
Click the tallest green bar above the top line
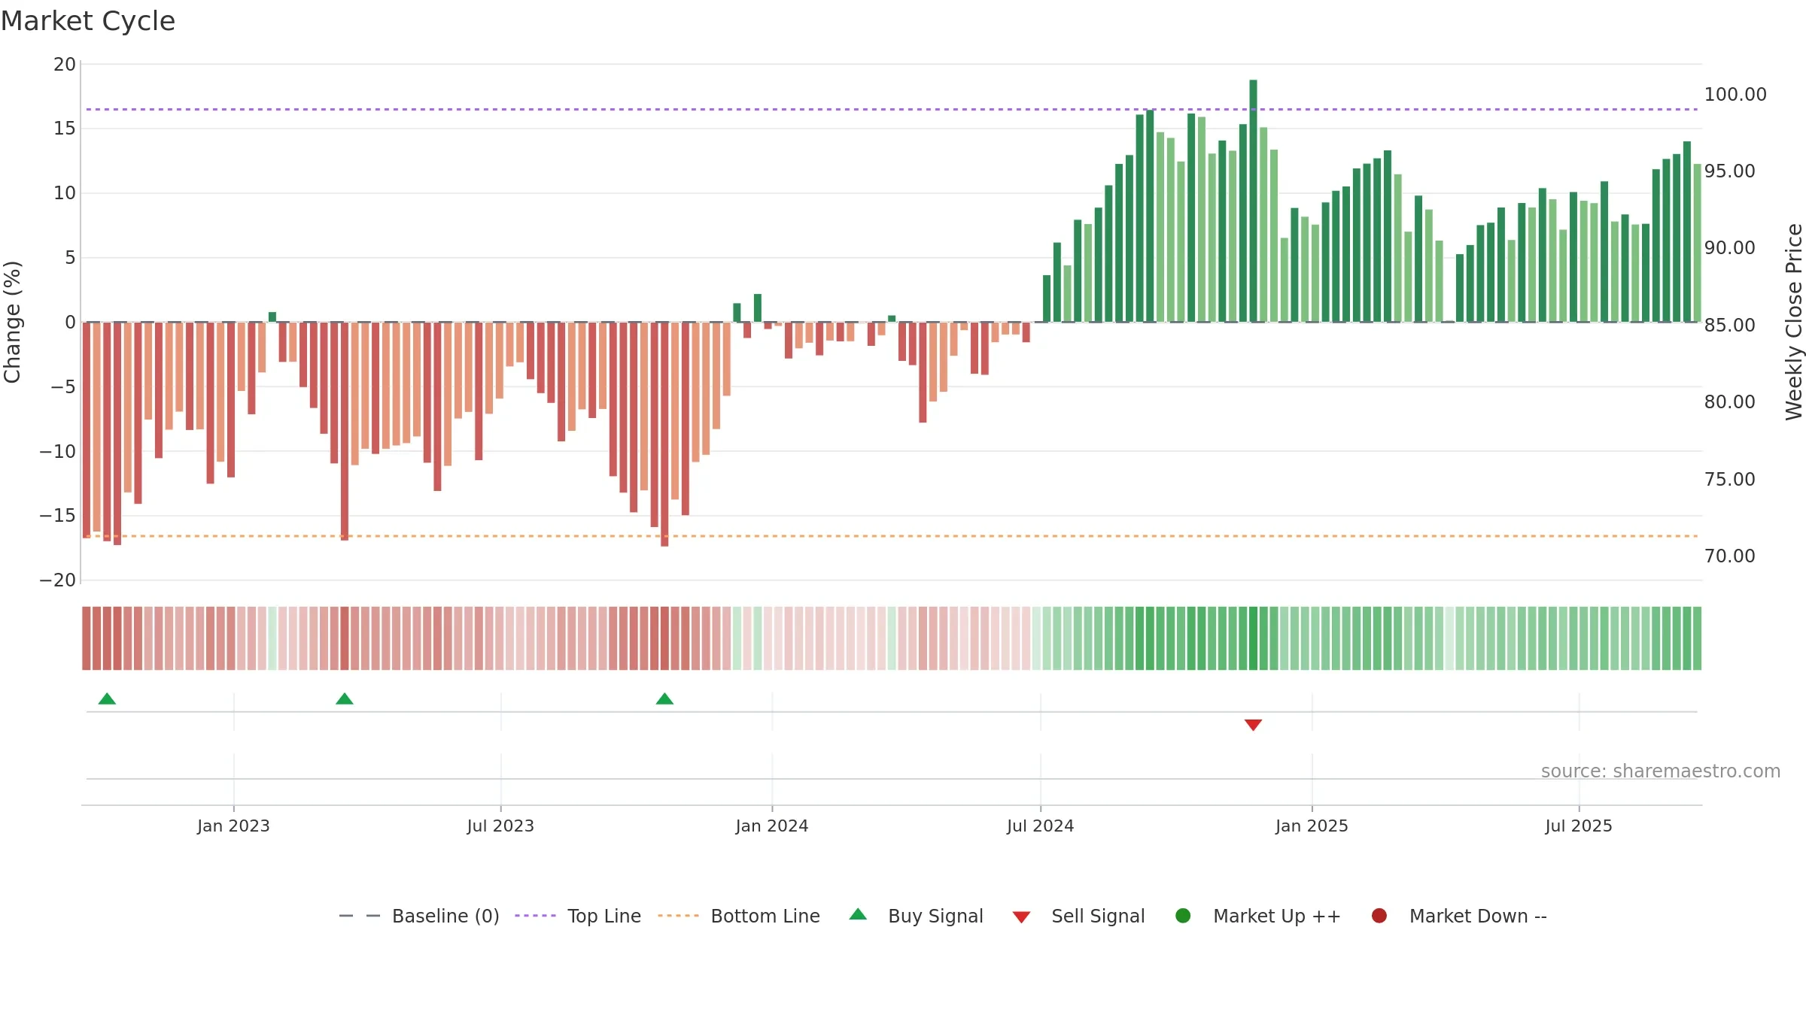(x=1253, y=201)
